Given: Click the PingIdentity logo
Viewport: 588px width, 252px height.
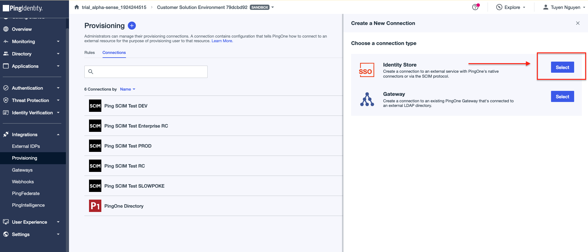Looking at the screenshot, I should (23, 8).
